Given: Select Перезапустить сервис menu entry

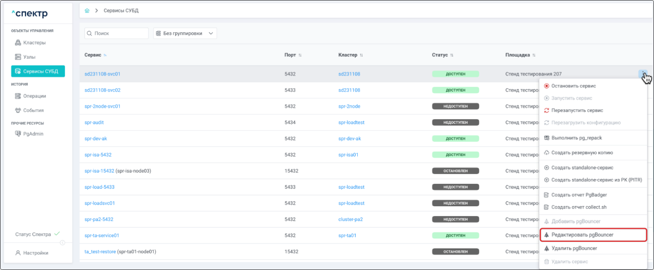Looking at the screenshot, I should (577, 111).
